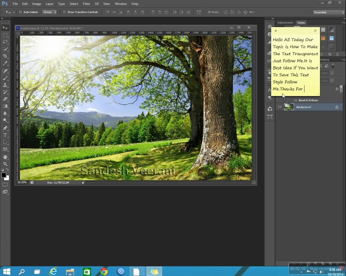The height and width of the screenshot is (276, 346).
Task: Open File Explorer from the taskbar
Action: [x=70, y=271]
